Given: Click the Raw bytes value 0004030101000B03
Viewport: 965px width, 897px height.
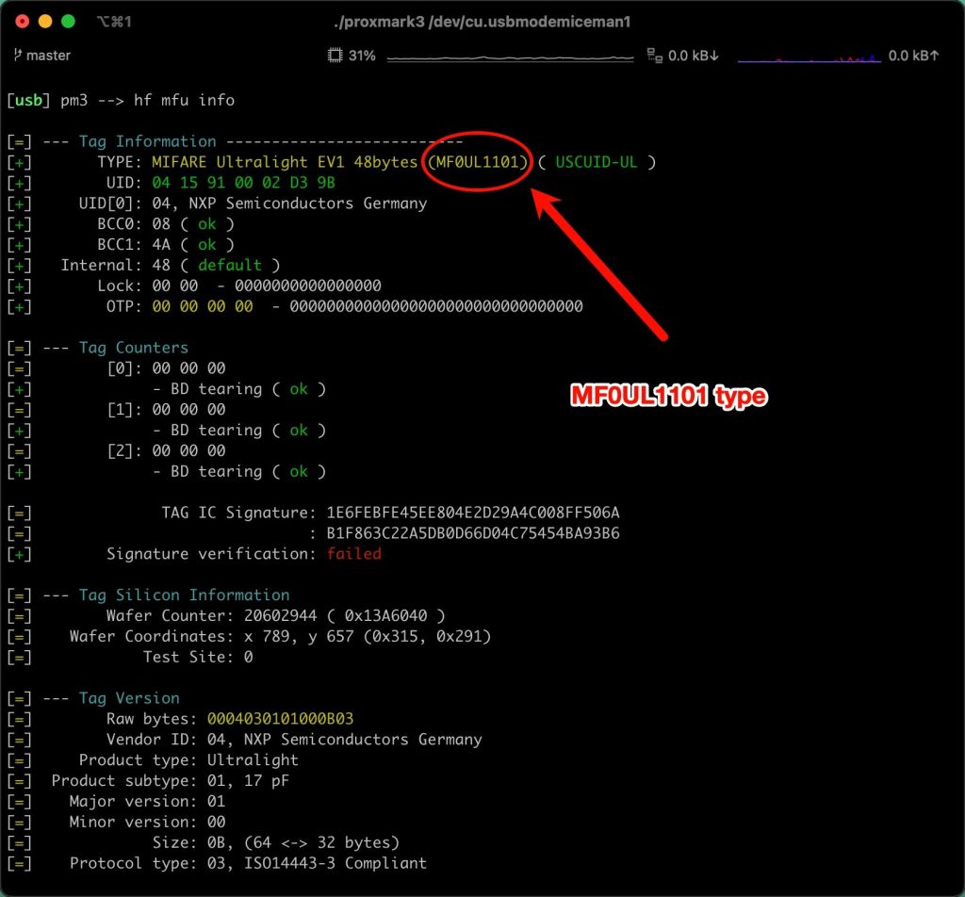Looking at the screenshot, I should pyautogui.click(x=280, y=719).
